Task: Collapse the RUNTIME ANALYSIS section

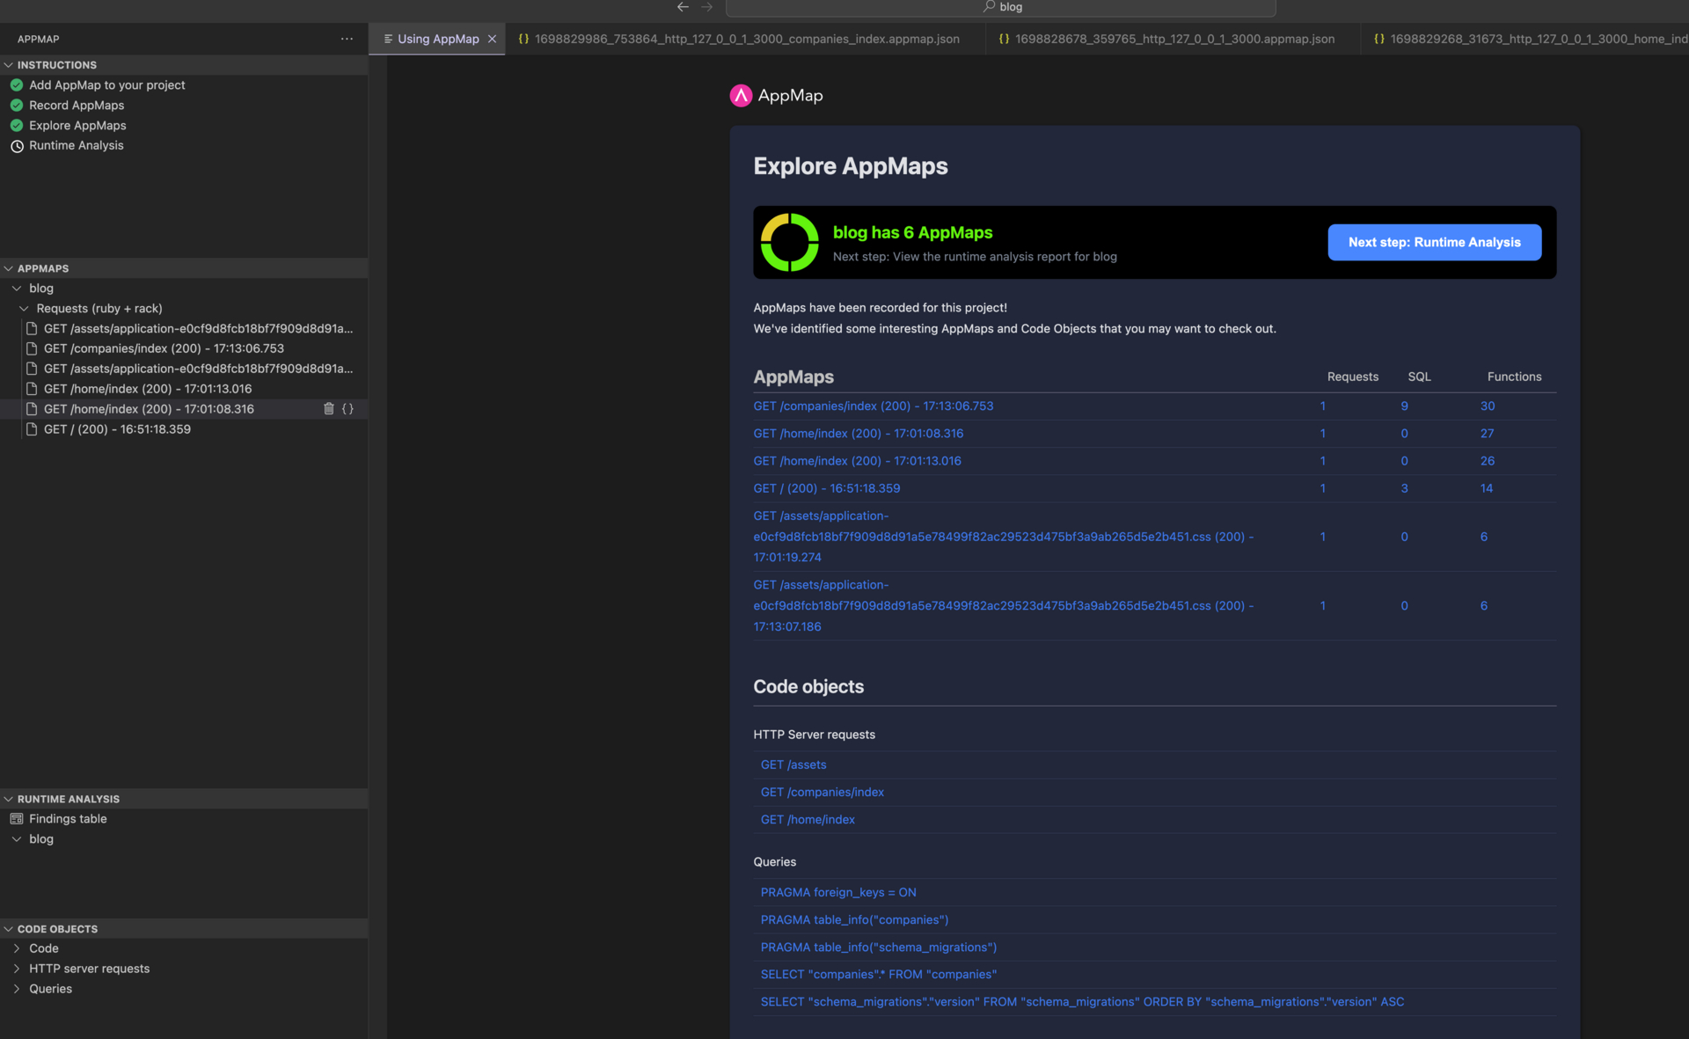Action: (x=9, y=799)
